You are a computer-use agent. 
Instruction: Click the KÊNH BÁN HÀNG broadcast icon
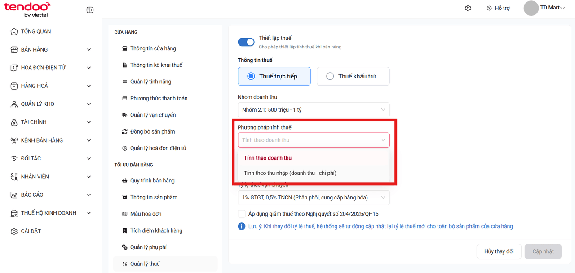(14, 140)
